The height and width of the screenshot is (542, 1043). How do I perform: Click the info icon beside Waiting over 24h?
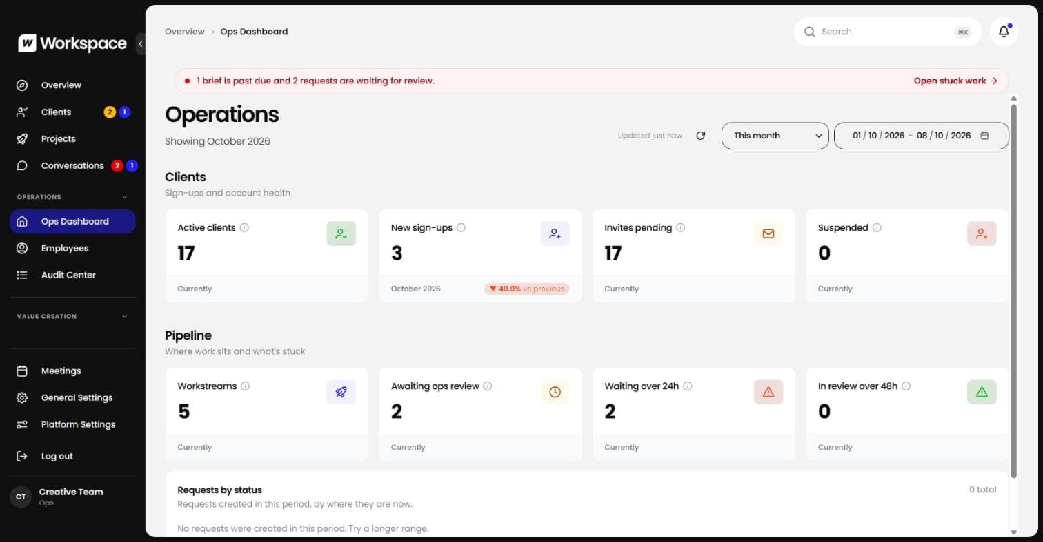click(x=687, y=386)
